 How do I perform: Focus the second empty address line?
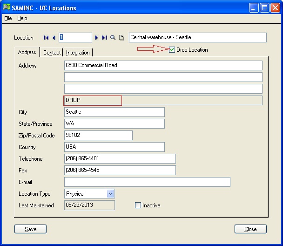tap(163, 77)
